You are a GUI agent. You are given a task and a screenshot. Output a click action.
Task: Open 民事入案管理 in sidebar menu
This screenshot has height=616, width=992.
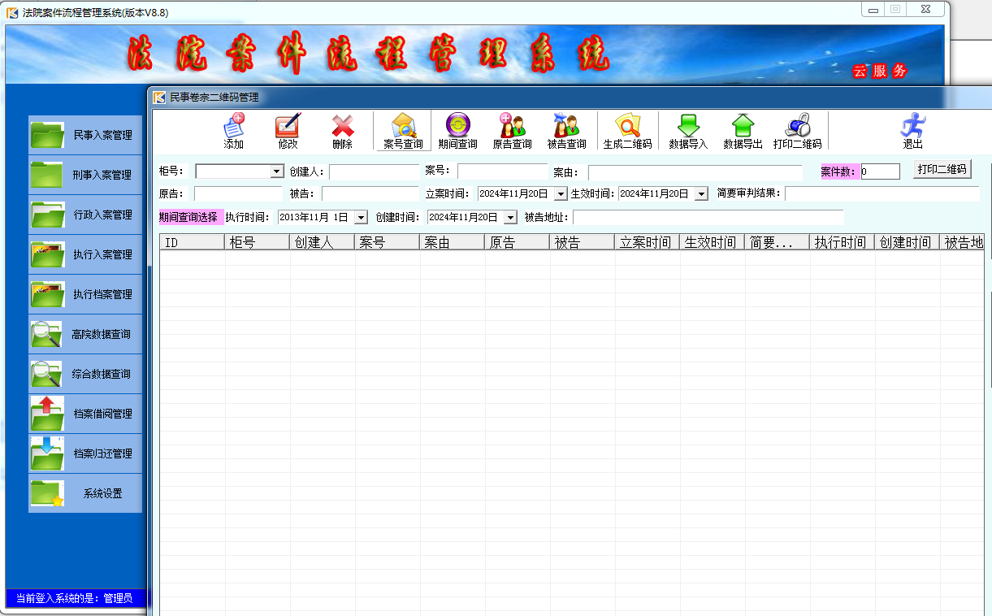pos(85,135)
